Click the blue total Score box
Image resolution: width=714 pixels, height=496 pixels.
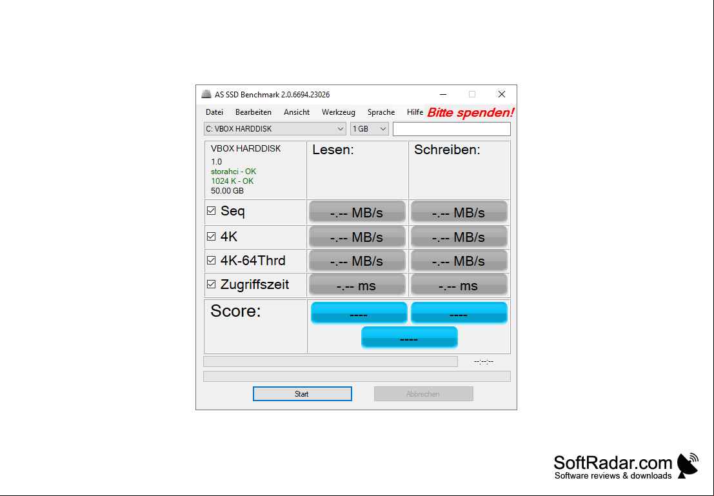coord(410,337)
